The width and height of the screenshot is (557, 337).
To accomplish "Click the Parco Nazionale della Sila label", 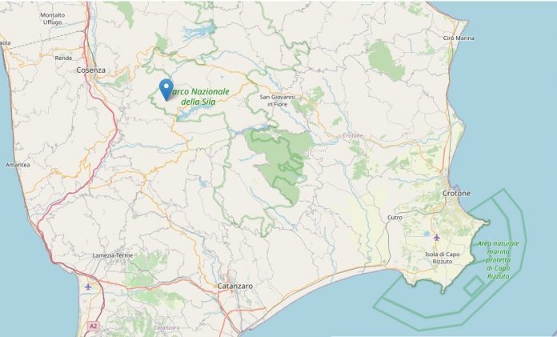I will pos(199,97).
